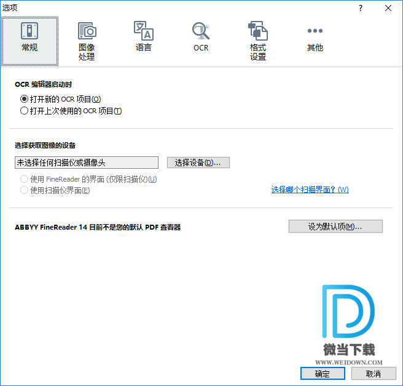Switch to tab labeled 图像处理 text
Image resolution: width=403 pixels, height=386 pixels.
pos(87,52)
